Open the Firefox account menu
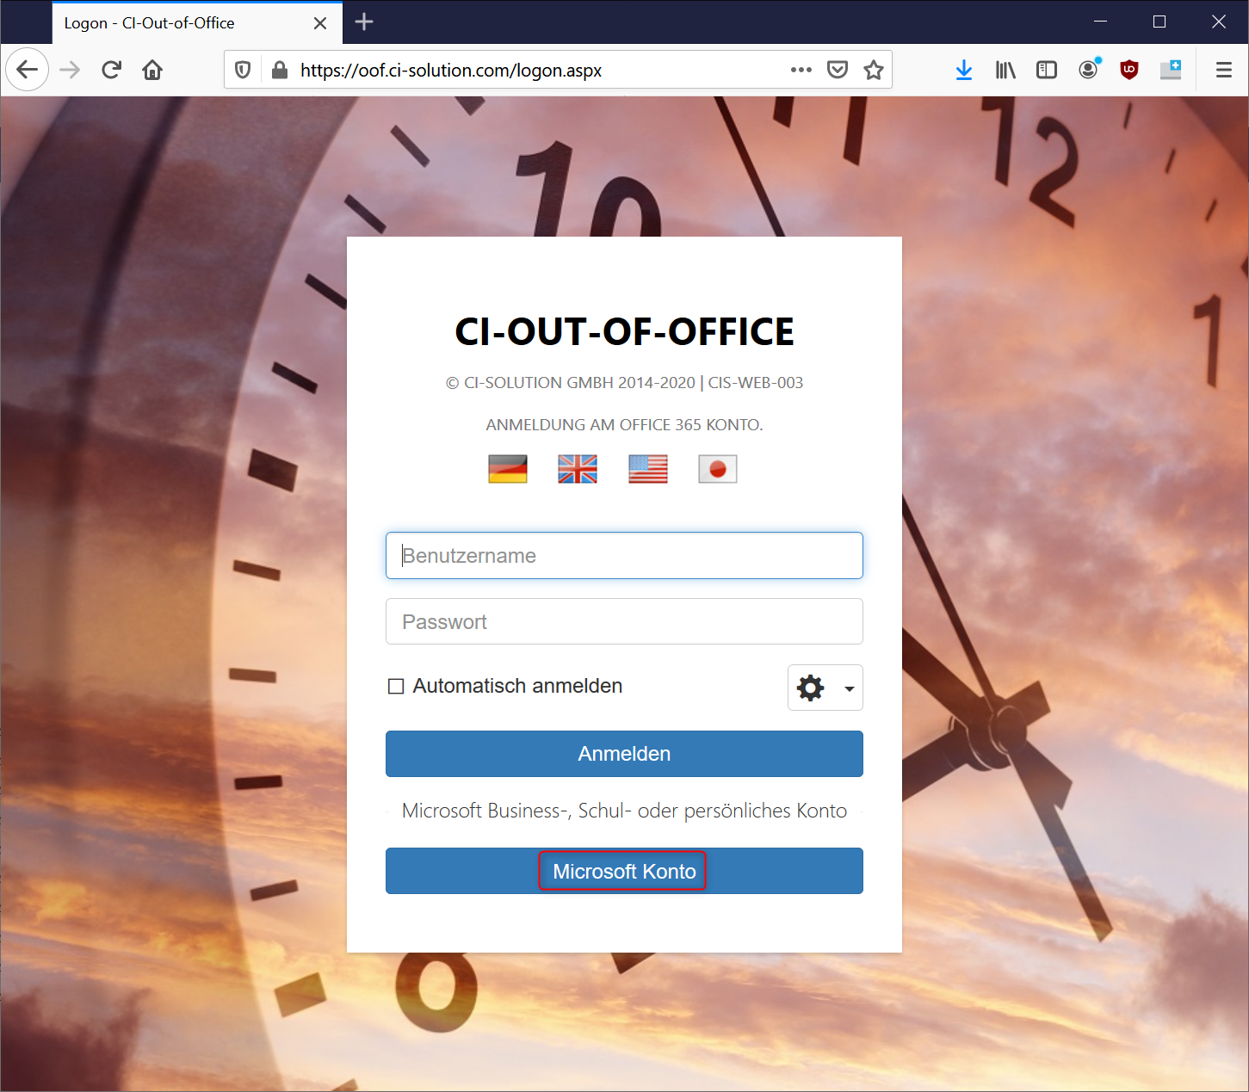 (x=1089, y=70)
